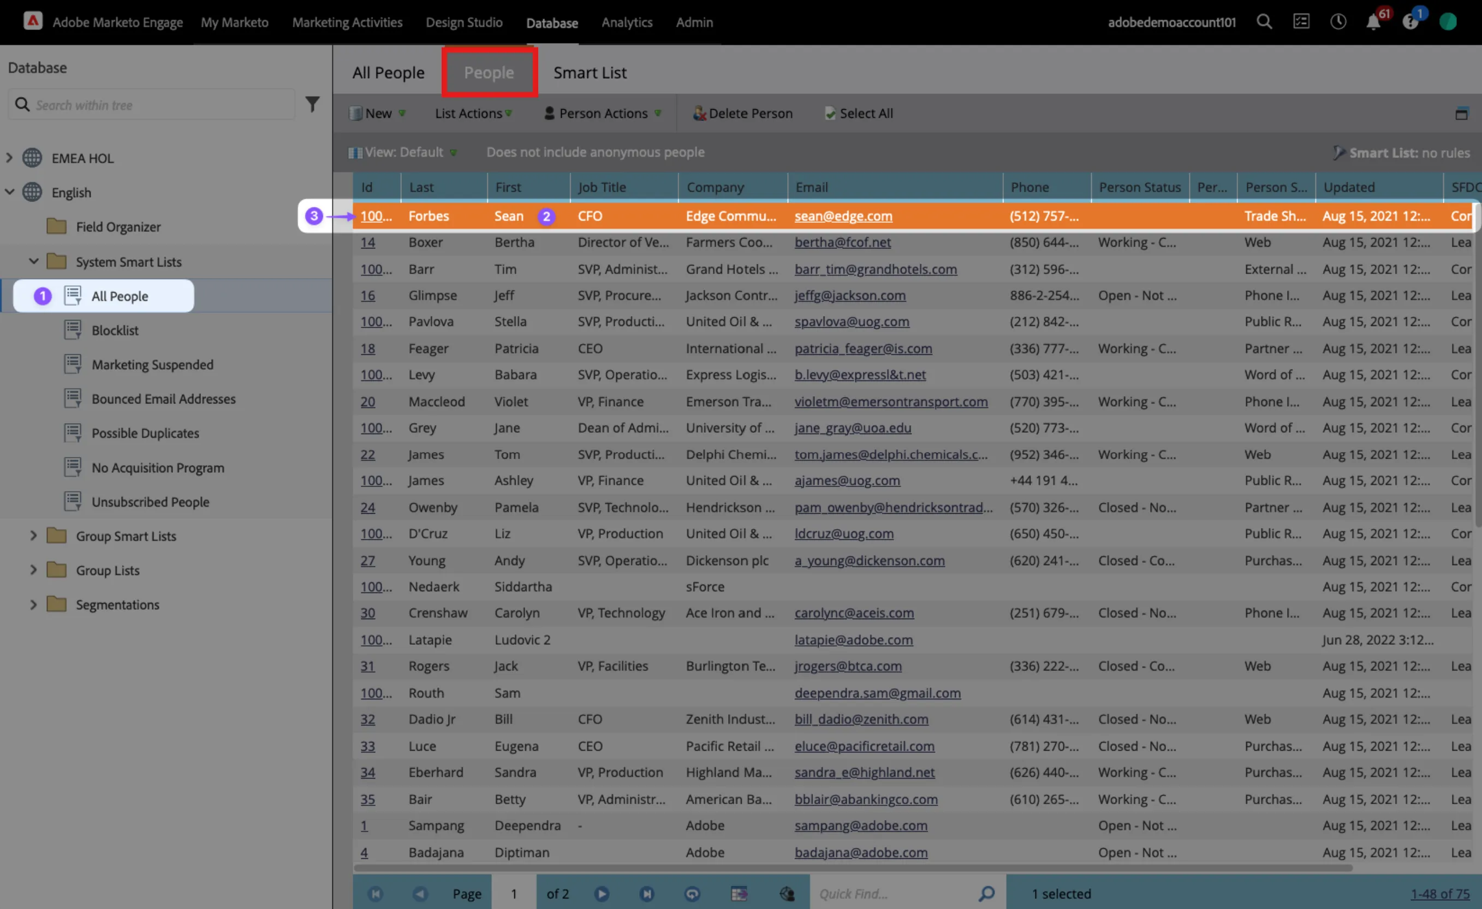Open the View: Default dropdown
Image resolution: width=1482 pixels, height=909 pixels.
coord(402,152)
